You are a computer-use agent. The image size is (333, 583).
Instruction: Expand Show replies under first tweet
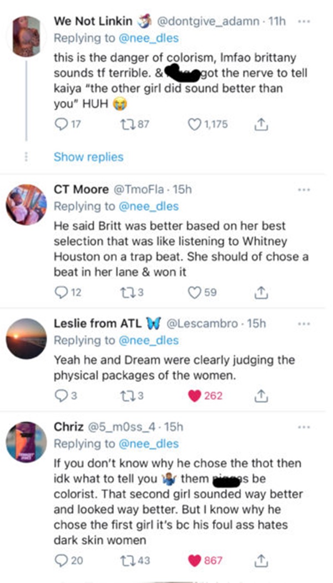tap(88, 157)
